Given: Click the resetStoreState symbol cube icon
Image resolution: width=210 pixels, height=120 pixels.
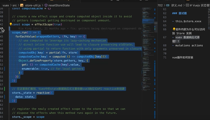Looking at the screenshot, I should click(x=46, y=5).
